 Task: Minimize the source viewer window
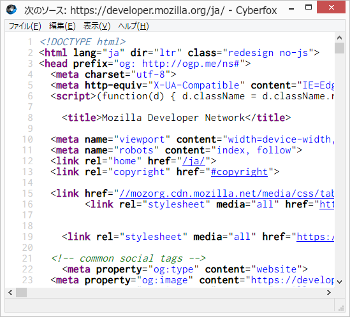(291, 9)
